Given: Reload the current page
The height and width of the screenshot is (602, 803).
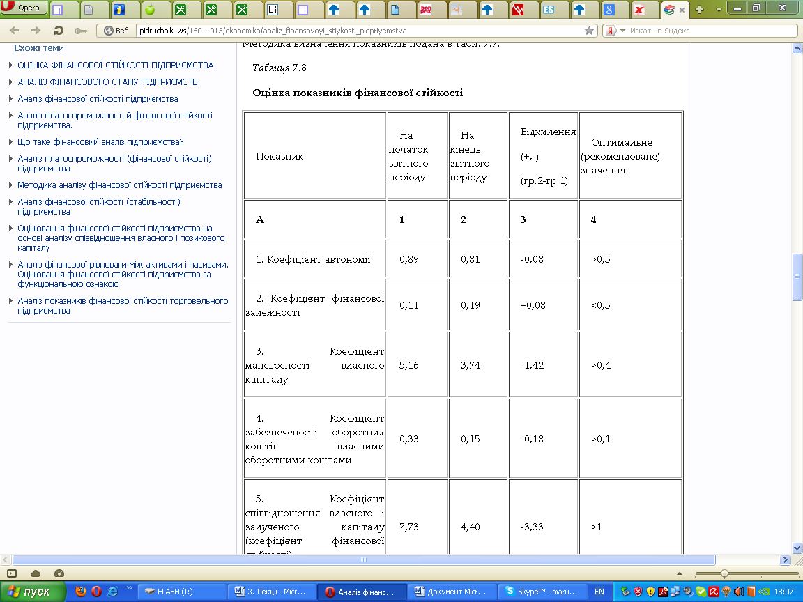Looking at the screenshot, I should click(59, 31).
